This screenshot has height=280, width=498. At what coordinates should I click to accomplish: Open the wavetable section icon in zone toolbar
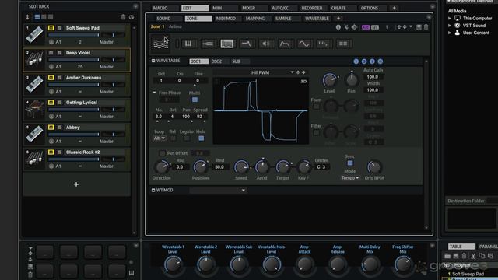(x=161, y=44)
